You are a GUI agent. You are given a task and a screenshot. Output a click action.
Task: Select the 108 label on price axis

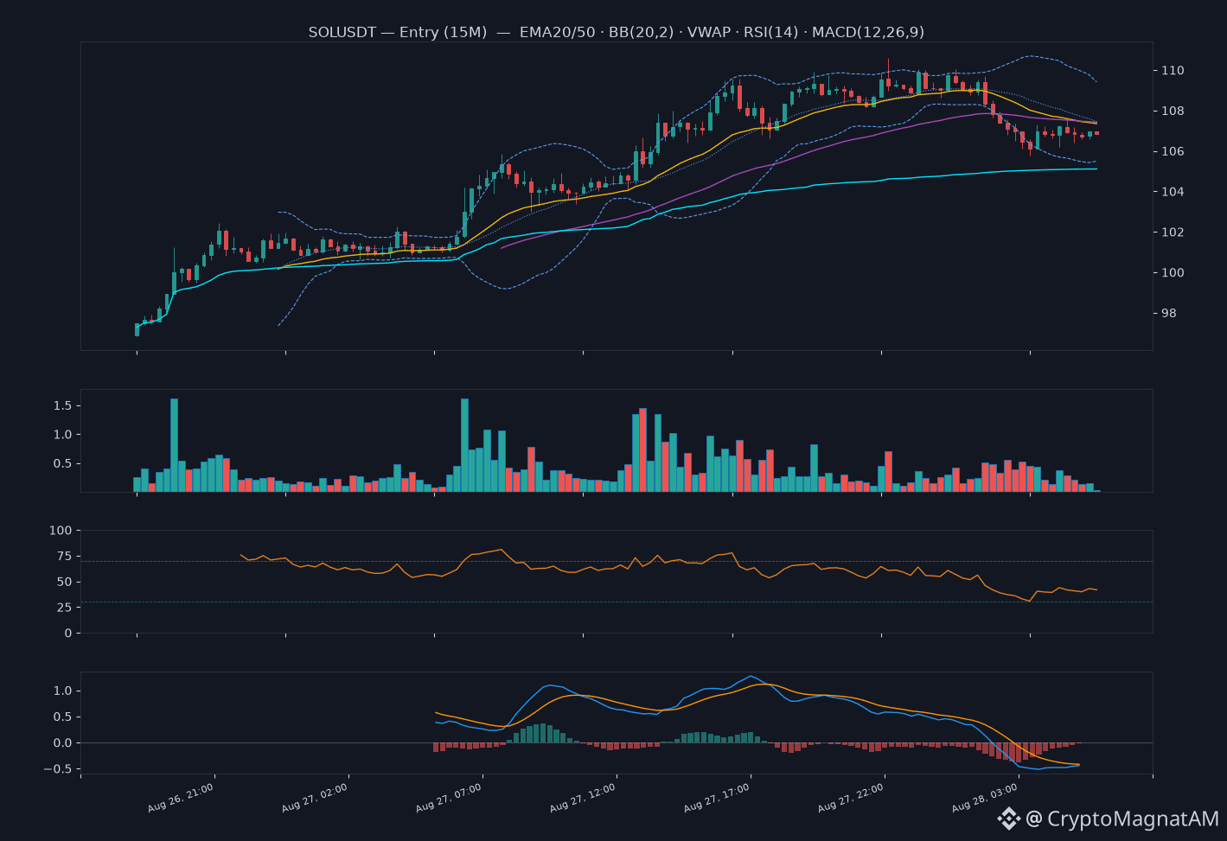pyautogui.click(x=1173, y=111)
